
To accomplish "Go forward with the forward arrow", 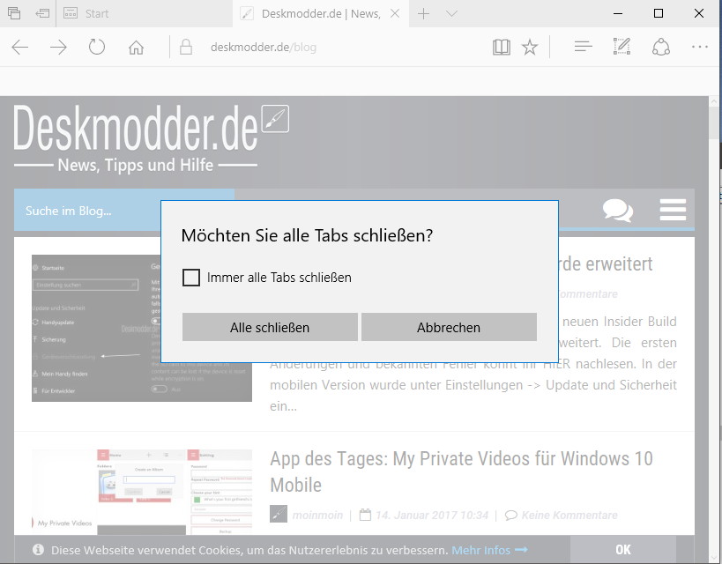I will [58, 47].
